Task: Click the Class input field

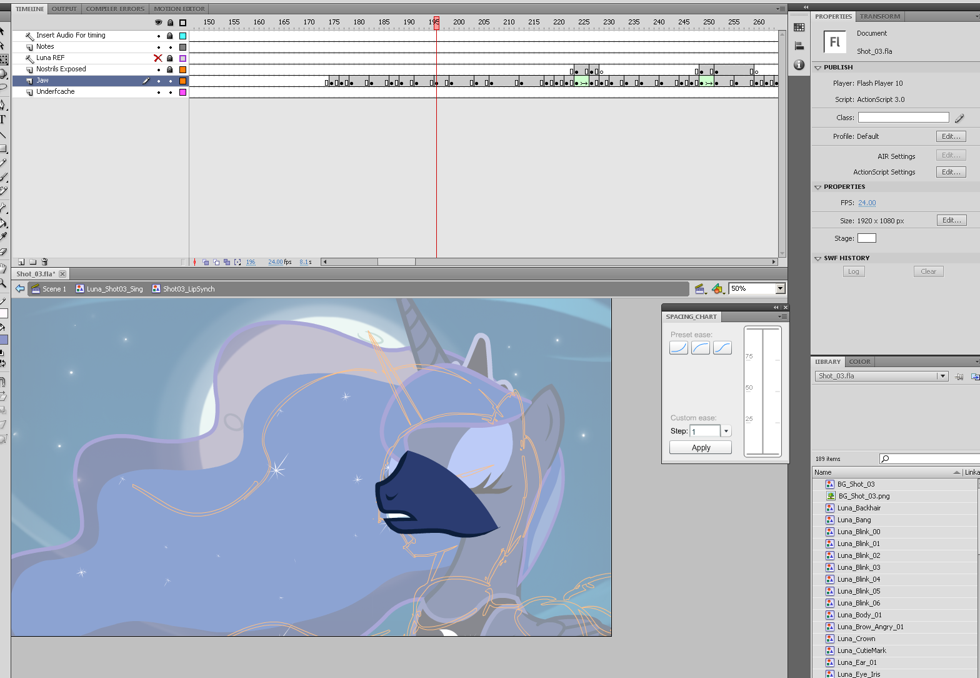Action: [904, 118]
